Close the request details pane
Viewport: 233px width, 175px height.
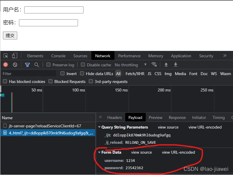[100, 117]
